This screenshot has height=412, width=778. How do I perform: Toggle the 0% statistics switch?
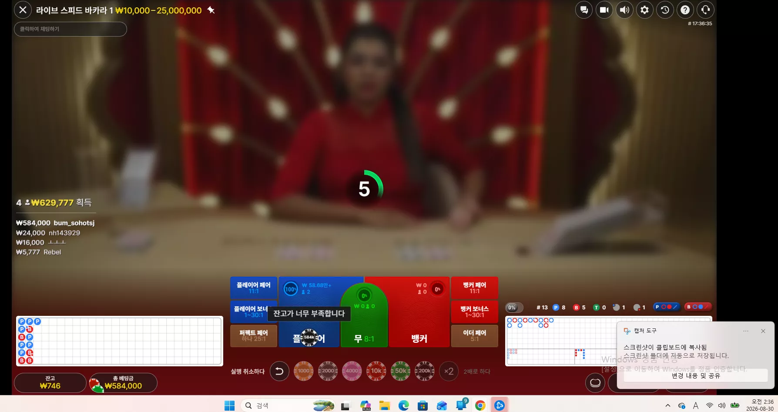pos(514,308)
